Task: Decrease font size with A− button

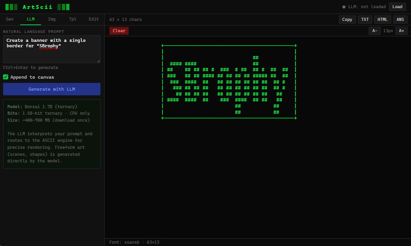Action: click(375, 31)
